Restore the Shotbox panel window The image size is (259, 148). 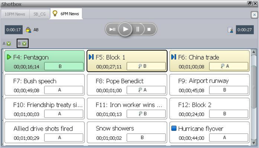click(250, 3)
